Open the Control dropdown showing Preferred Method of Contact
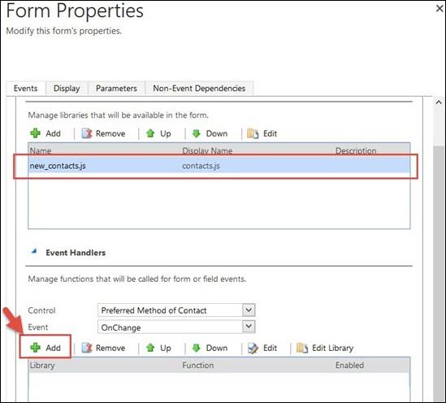Viewport: 446px width, 403px height. [x=249, y=310]
